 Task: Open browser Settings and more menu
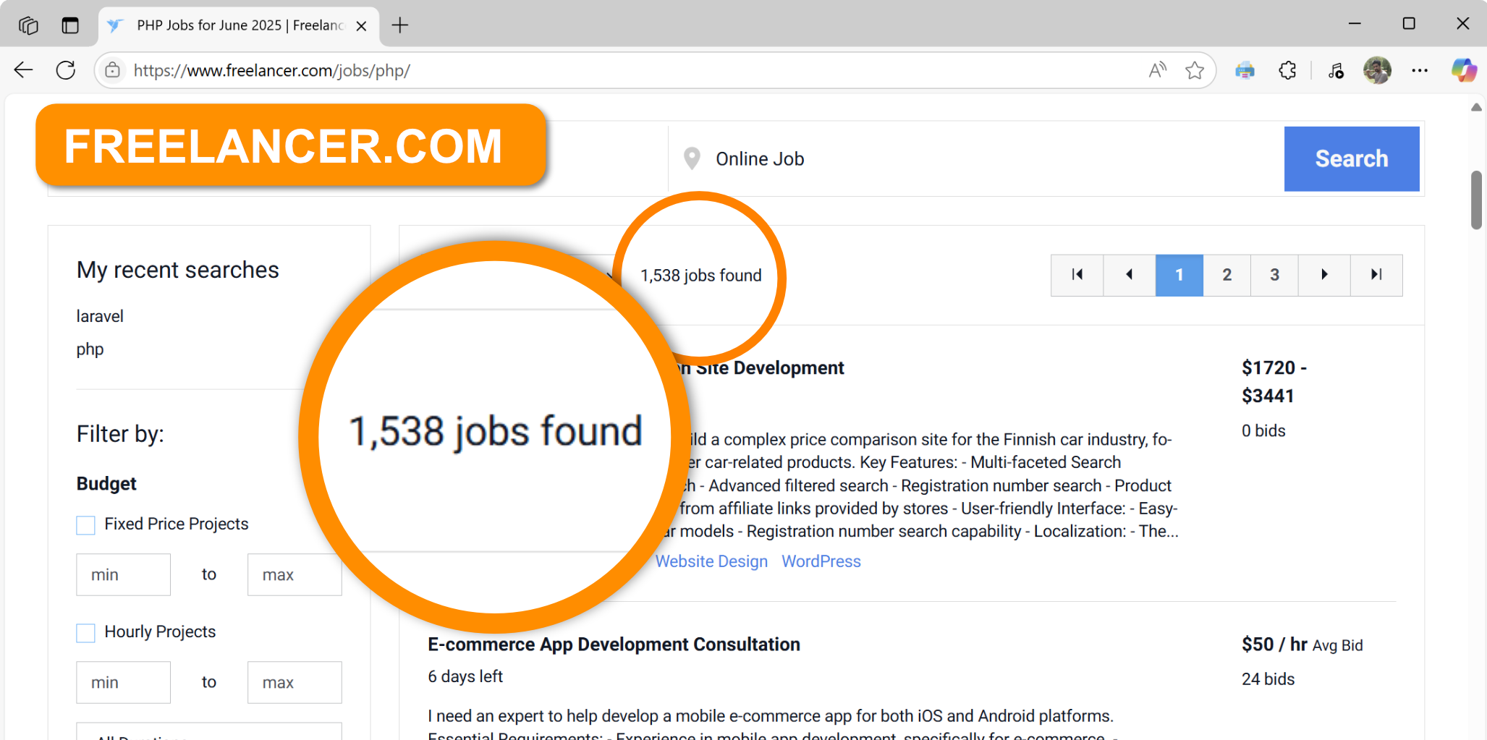(1420, 70)
